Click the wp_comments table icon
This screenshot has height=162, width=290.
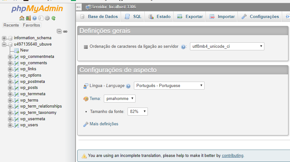16,63
